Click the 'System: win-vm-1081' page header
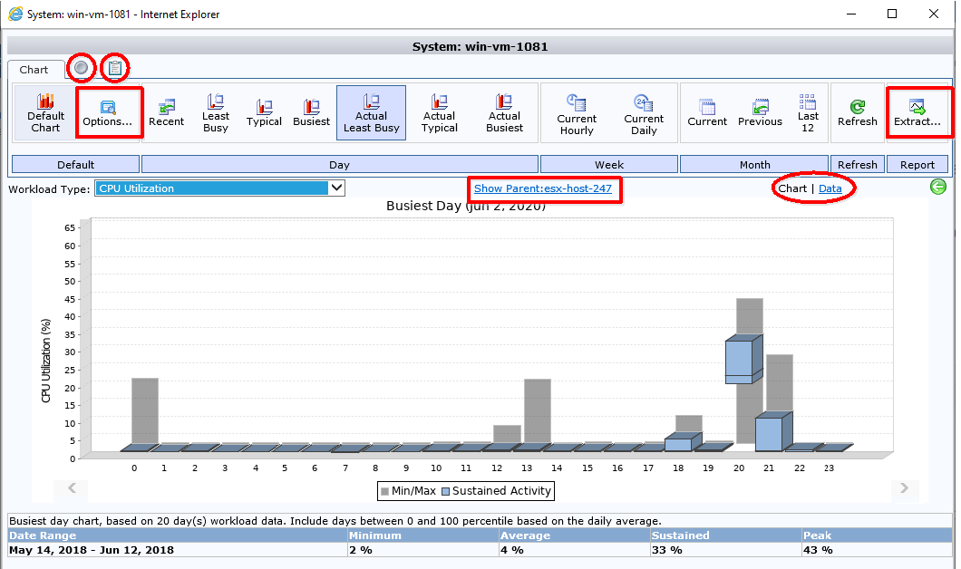This screenshot has height=569, width=961. 480,46
